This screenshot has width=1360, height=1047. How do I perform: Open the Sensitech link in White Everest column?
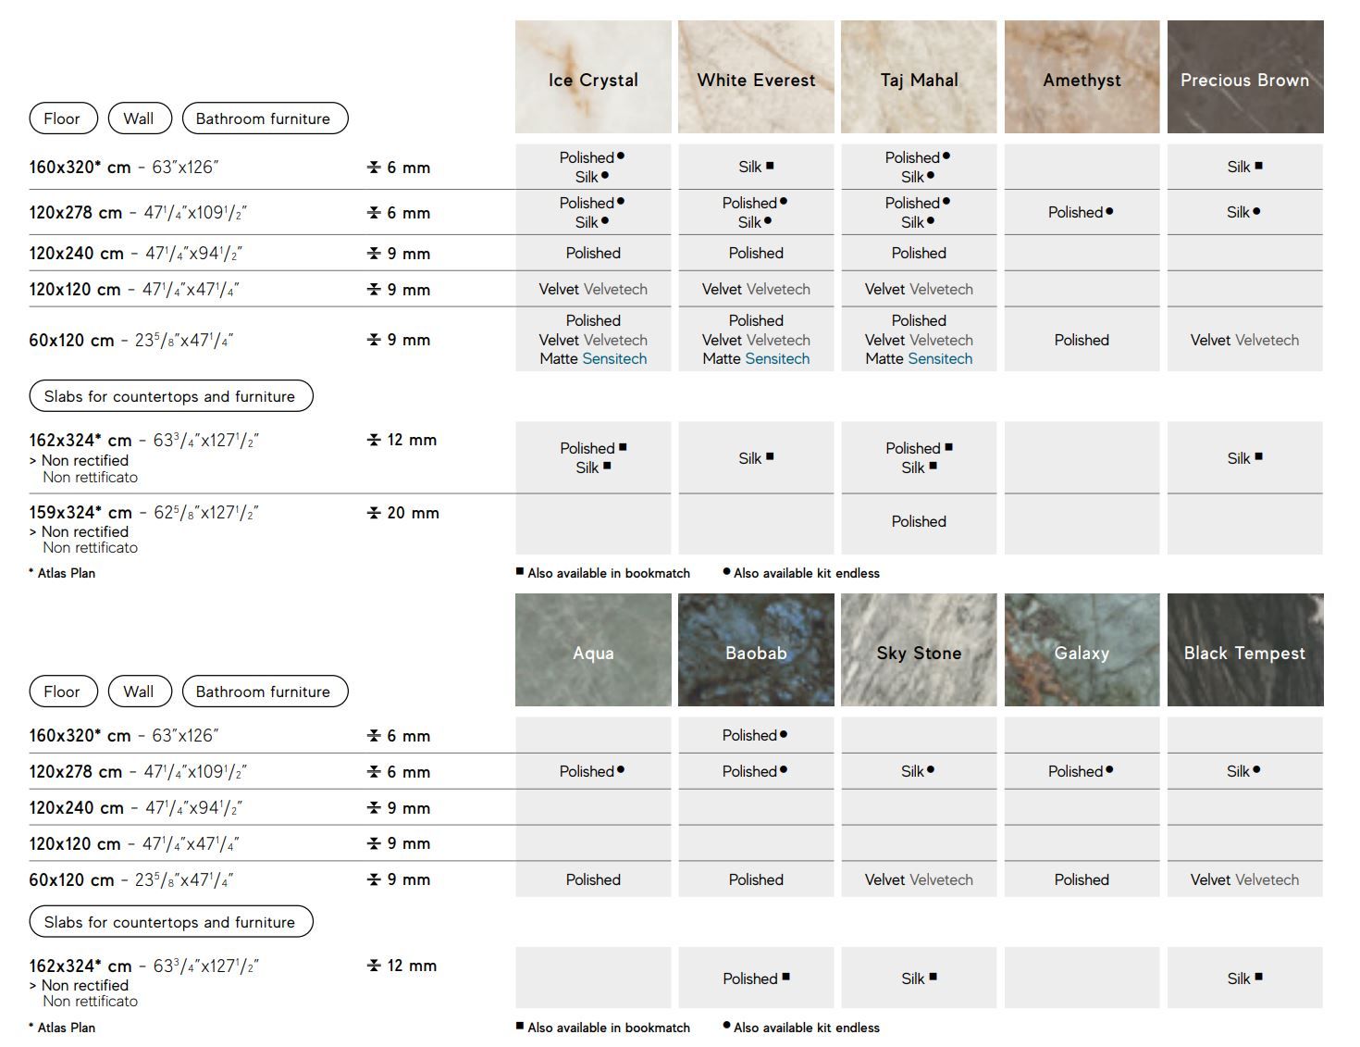click(x=777, y=359)
